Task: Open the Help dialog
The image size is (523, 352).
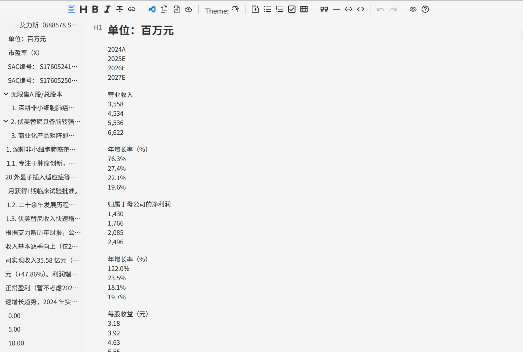Action: tap(425, 9)
